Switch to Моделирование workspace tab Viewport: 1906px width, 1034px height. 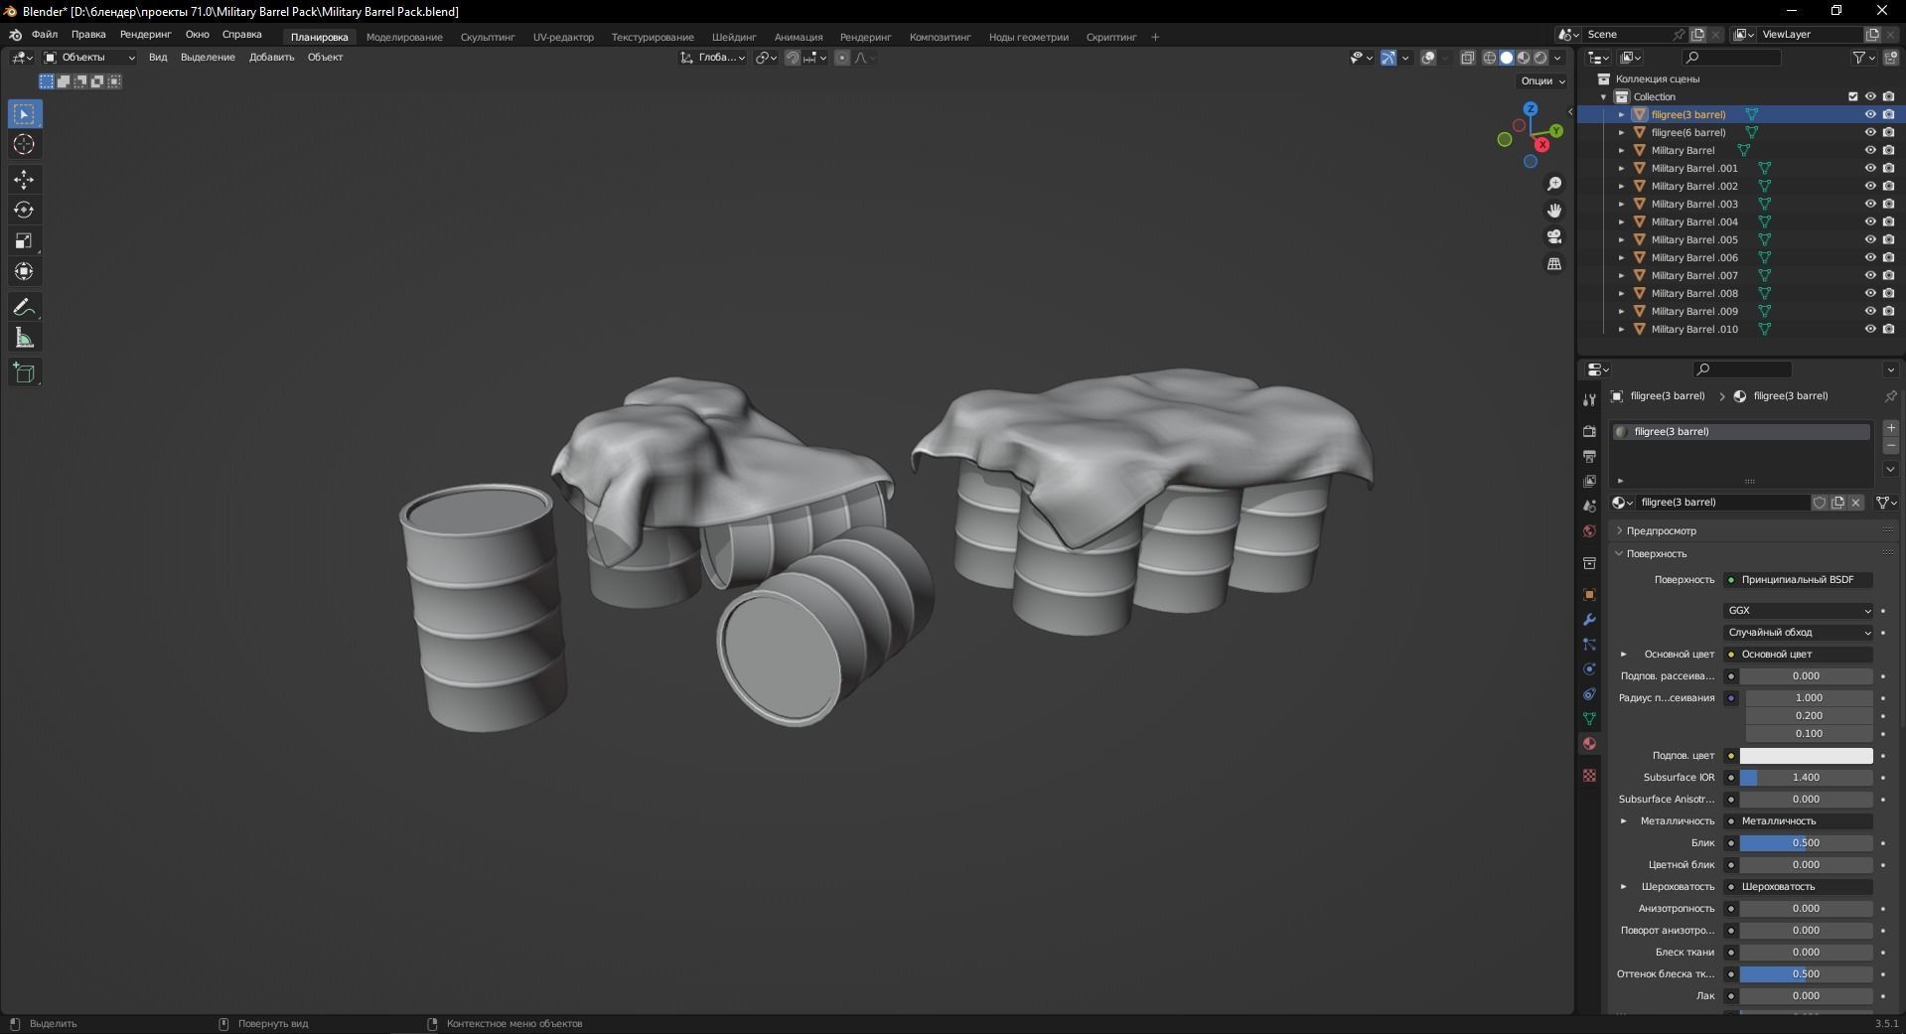pyautogui.click(x=404, y=38)
